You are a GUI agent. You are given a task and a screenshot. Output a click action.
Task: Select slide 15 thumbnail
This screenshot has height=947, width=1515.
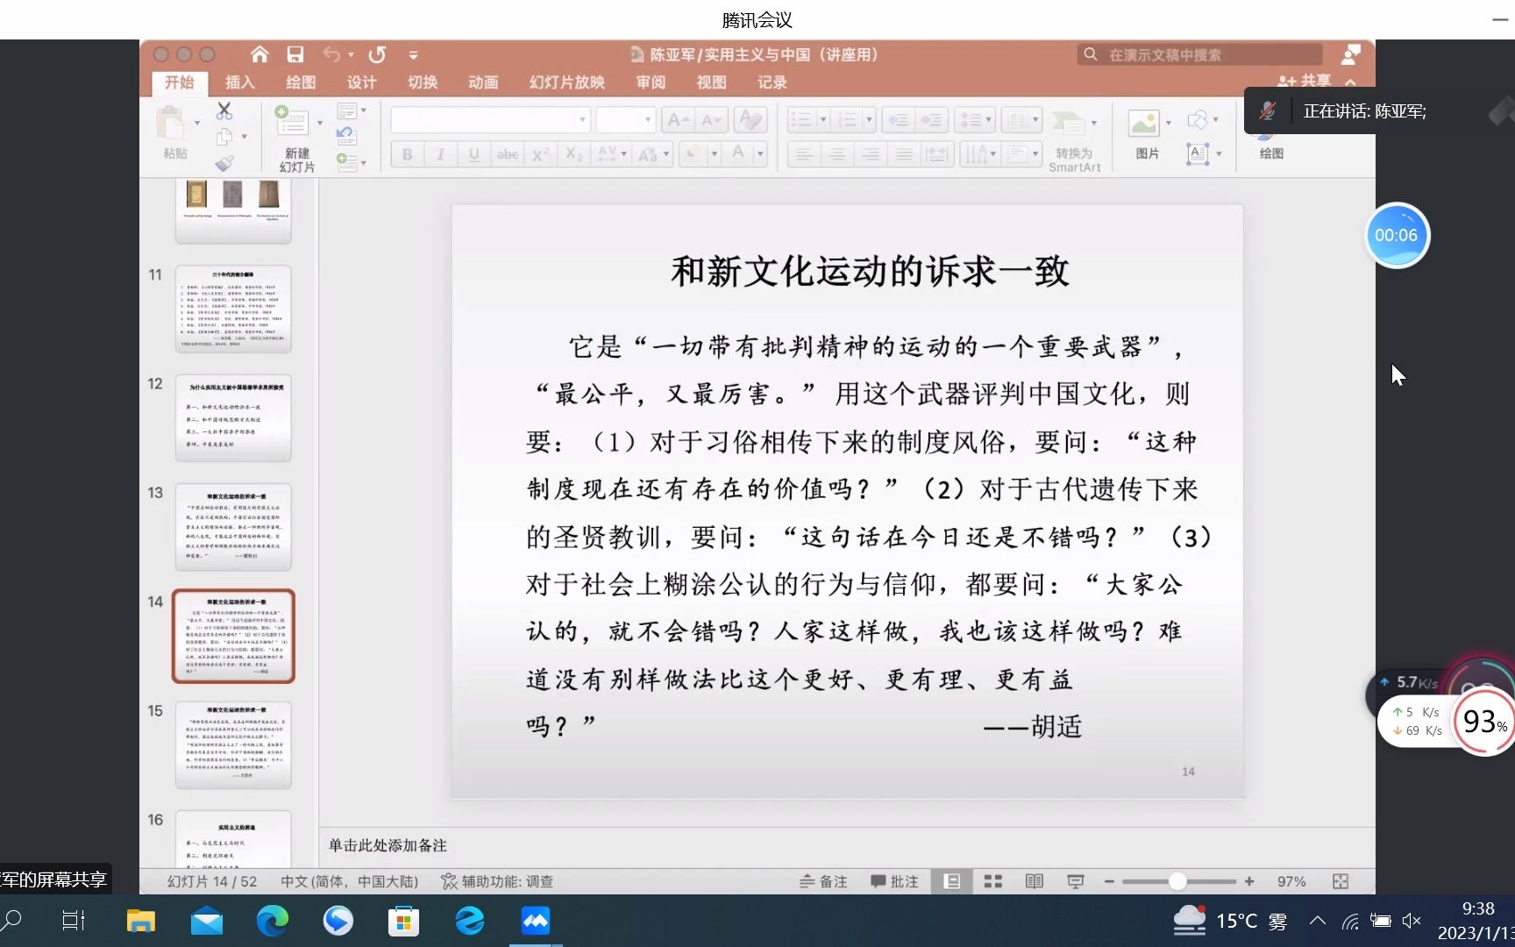tap(233, 744)
